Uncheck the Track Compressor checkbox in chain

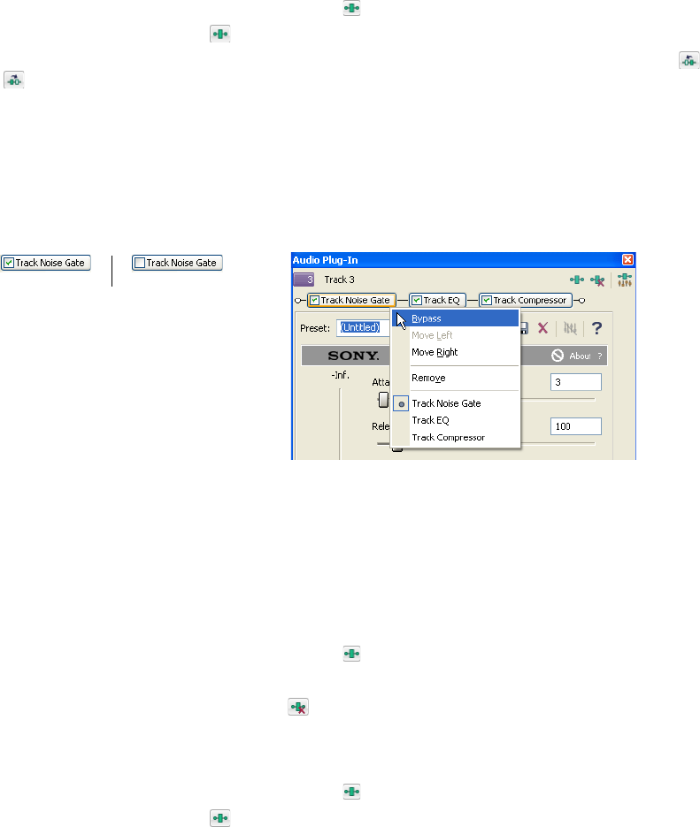(487, 300)
